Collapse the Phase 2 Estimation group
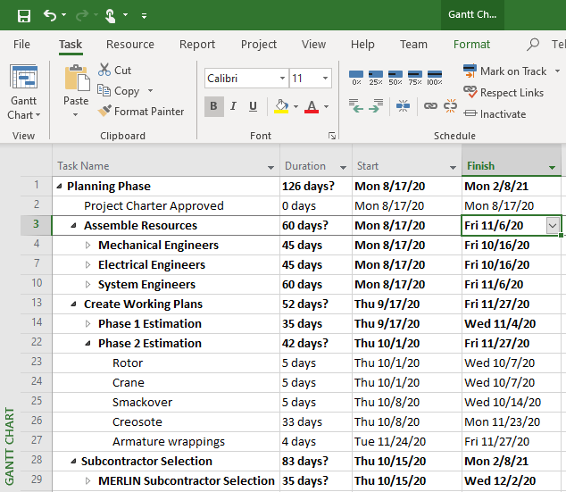Screen dimensions: 566x492 tap(87, 343)
